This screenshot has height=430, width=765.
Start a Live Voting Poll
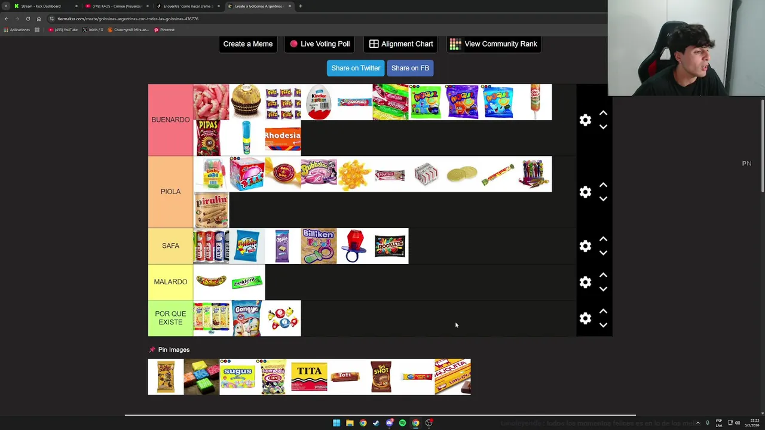click(x=320, y=44)
